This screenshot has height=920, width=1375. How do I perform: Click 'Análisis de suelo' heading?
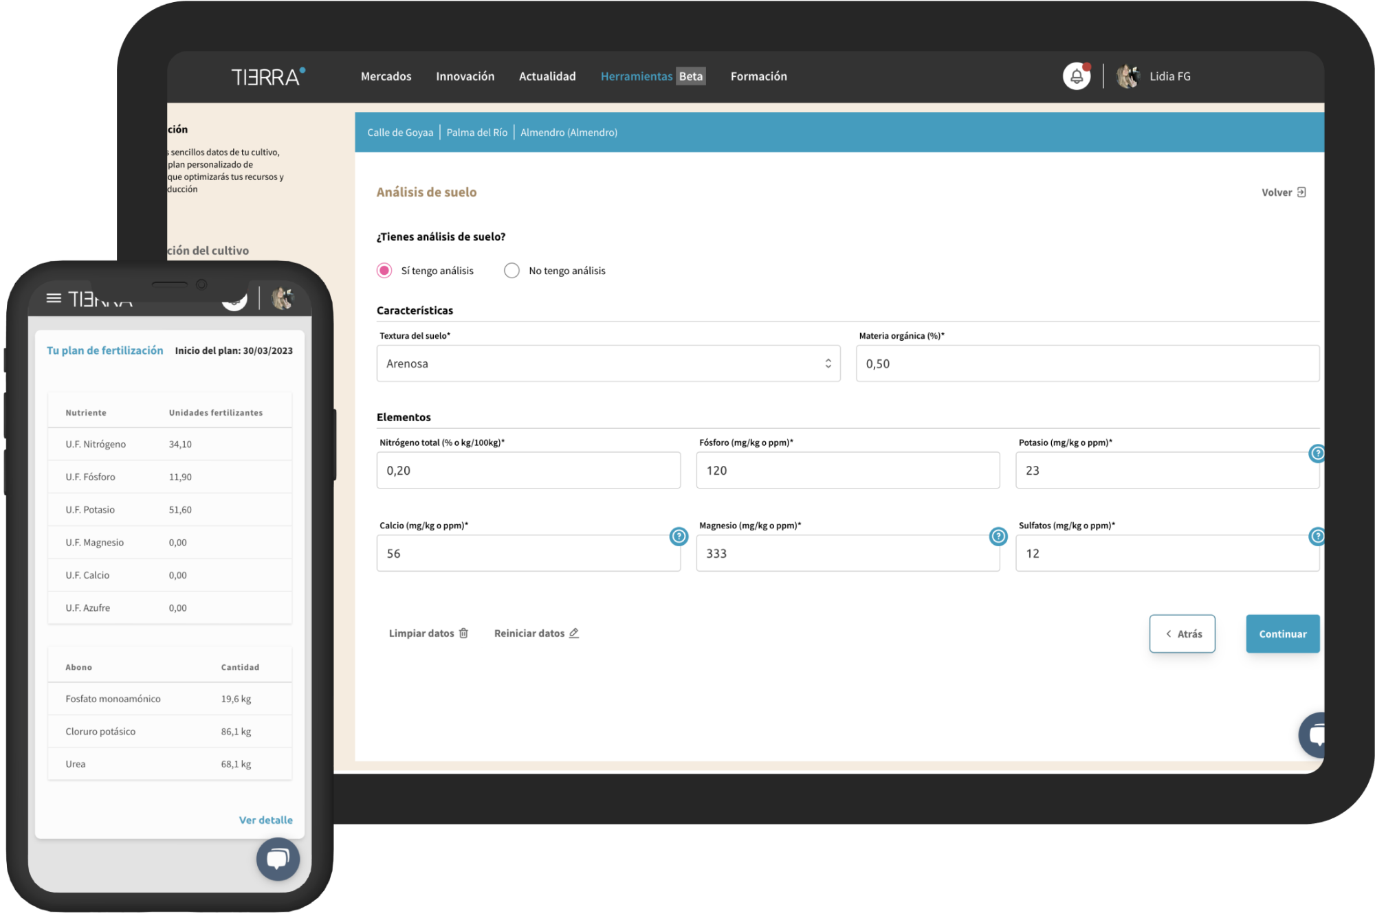pos(426,192)
